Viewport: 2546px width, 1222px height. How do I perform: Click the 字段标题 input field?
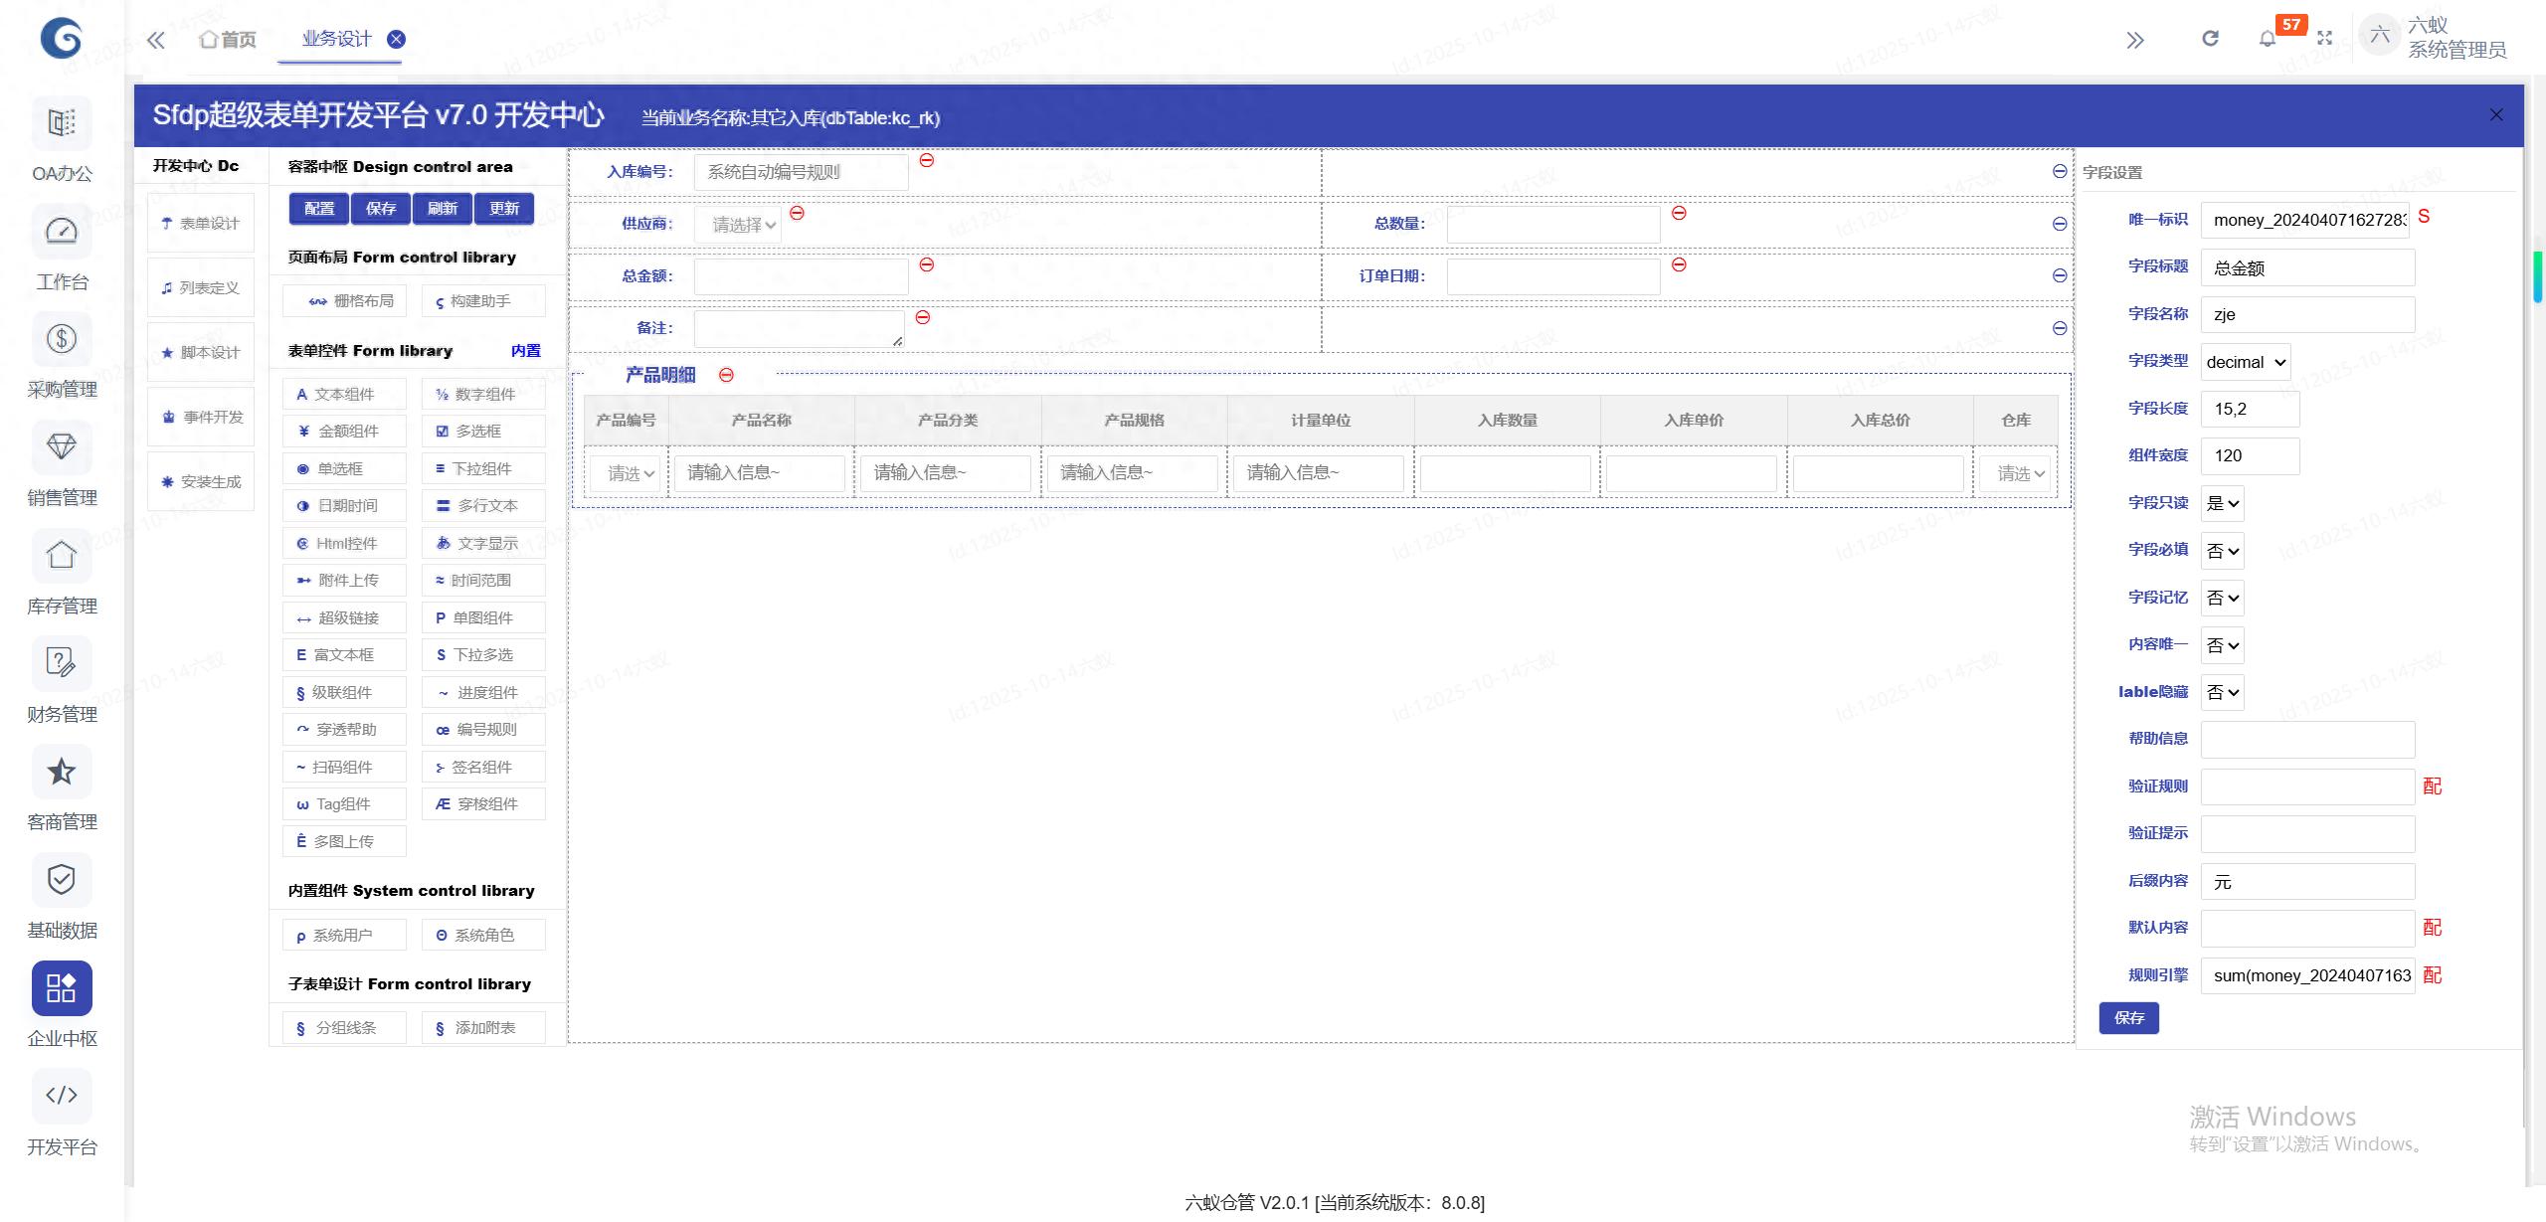pyautogui.click(x=2307, y=266)
